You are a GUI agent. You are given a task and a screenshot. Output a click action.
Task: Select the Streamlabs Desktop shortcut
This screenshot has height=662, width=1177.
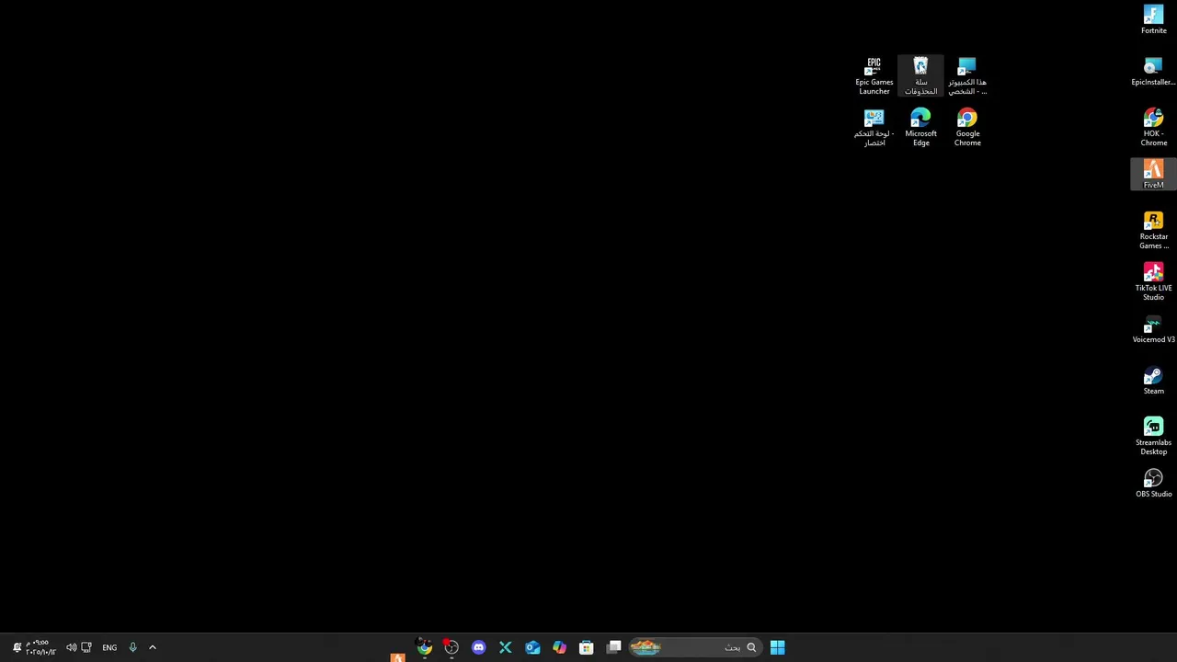[x=1153, y=436]
